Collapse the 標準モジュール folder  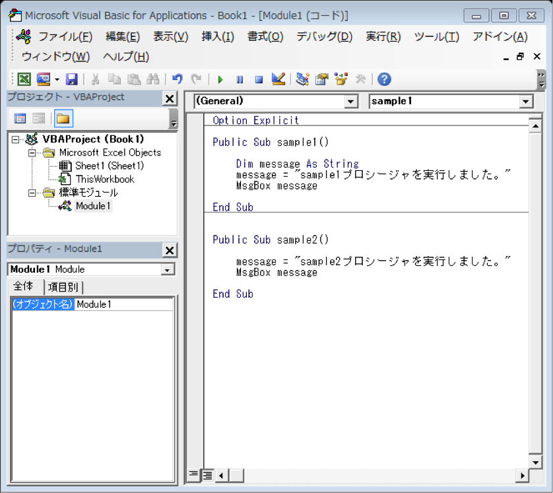[32, 193]
